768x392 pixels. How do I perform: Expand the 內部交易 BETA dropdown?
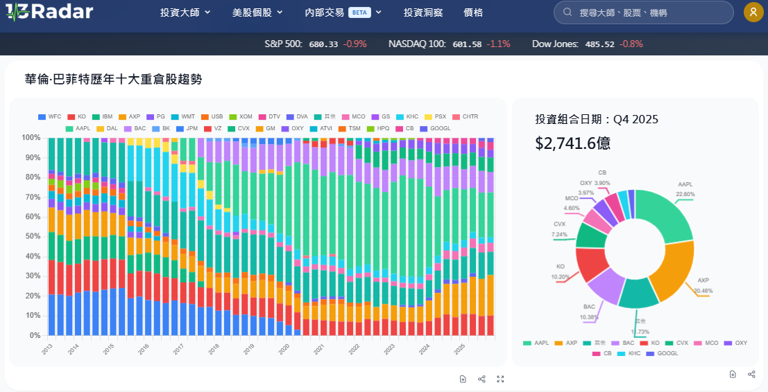pos(343,12)
